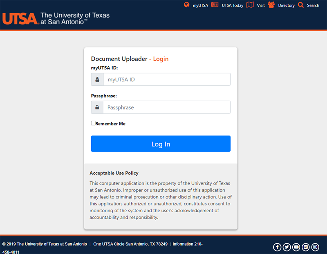The height and width of the screenshot is (254, 327).
Task: Click the LinkedIn icon in footer
Action: 306,247
